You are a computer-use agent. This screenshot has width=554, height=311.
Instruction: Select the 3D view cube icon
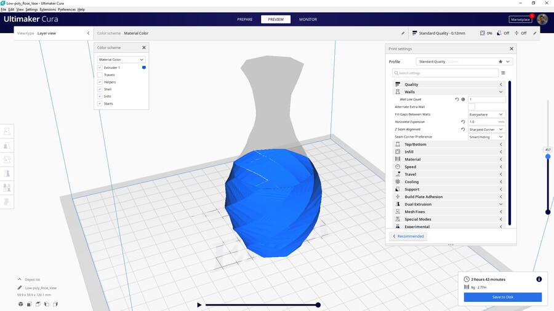tap(20, 304)
